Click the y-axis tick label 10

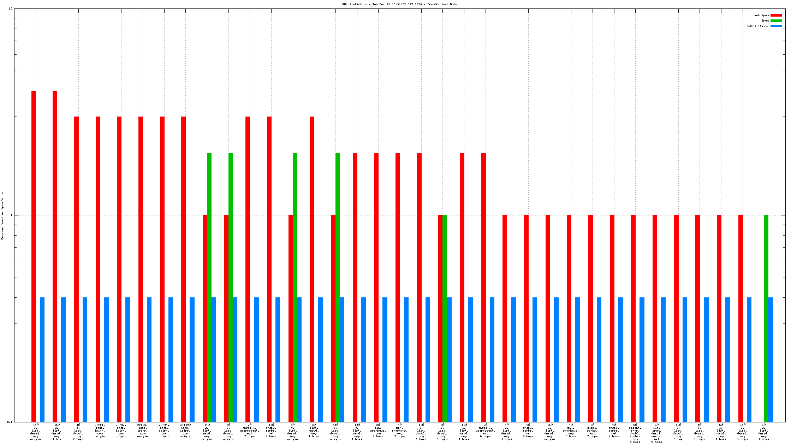11,8
